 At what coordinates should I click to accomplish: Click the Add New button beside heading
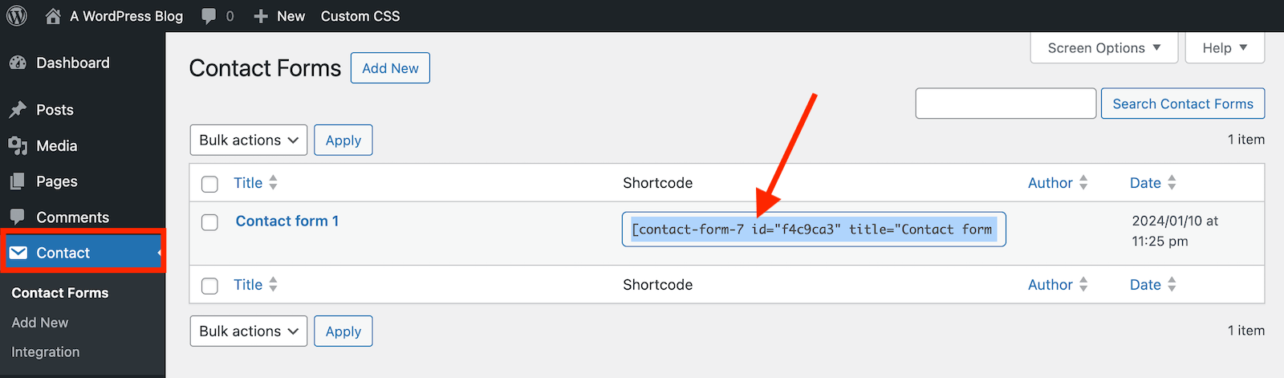pos(390,68)
